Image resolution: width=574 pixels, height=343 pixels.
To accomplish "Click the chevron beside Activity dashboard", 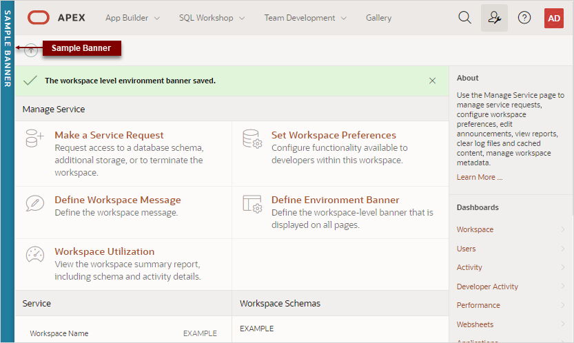I will (563, 267).
